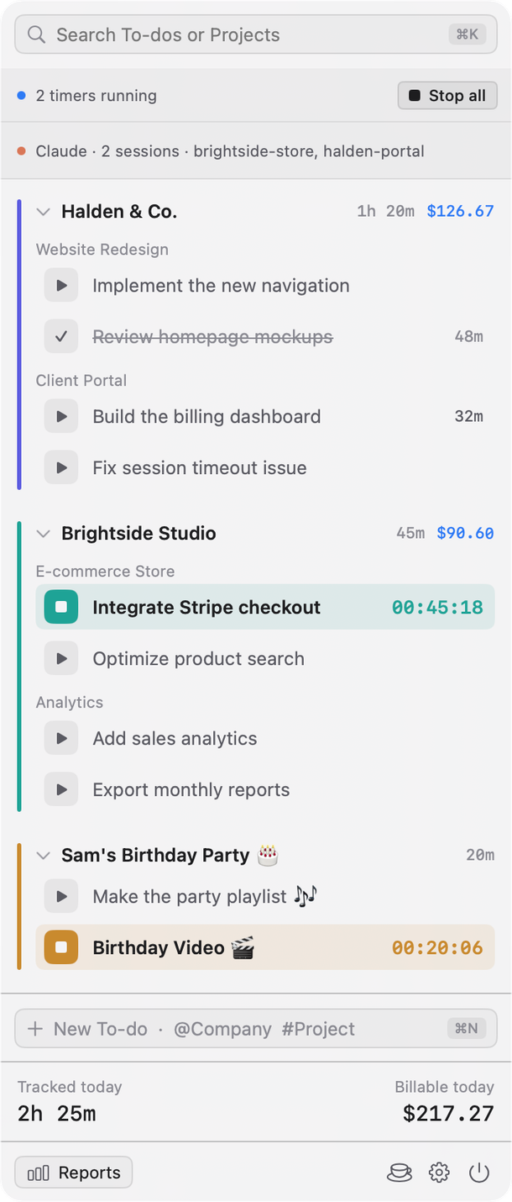Select the Build the billing dashboard to-do
512x1202 pixels.
206,416
